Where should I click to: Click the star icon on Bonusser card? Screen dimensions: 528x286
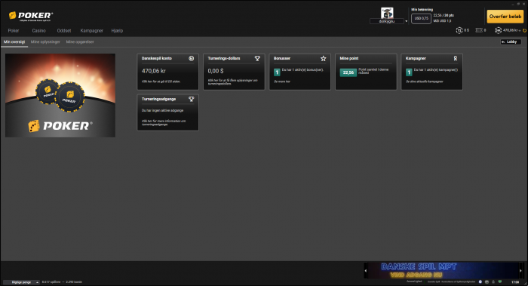[x=324, y=58]
